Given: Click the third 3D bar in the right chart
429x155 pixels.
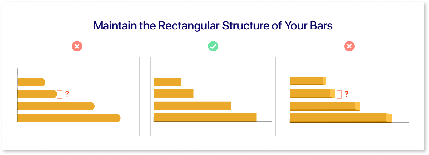Looking at the screenshot, I should tap(323, 106).
